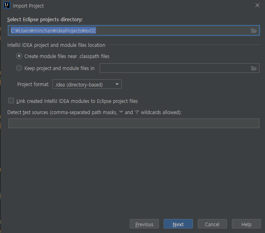Viewport: 265px width, 233px height.
Task: Browse folder for Eclipse projects directory
Action: [x=254, y=30]
